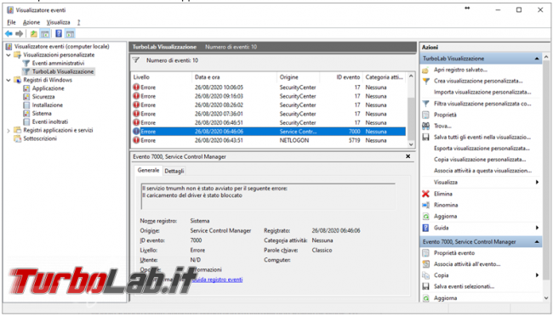The height and width of the screenshot is (316, 553).
Task: Select the Eventi amministrativi tree item
Action: click(58, 63)
